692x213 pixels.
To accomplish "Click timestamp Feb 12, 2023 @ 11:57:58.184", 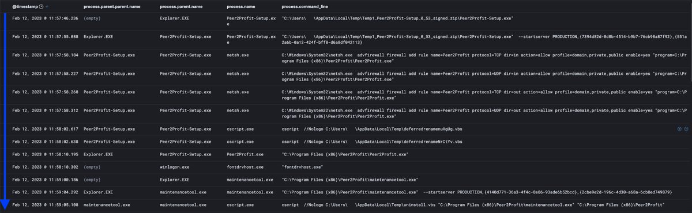I will click(45, 55).
